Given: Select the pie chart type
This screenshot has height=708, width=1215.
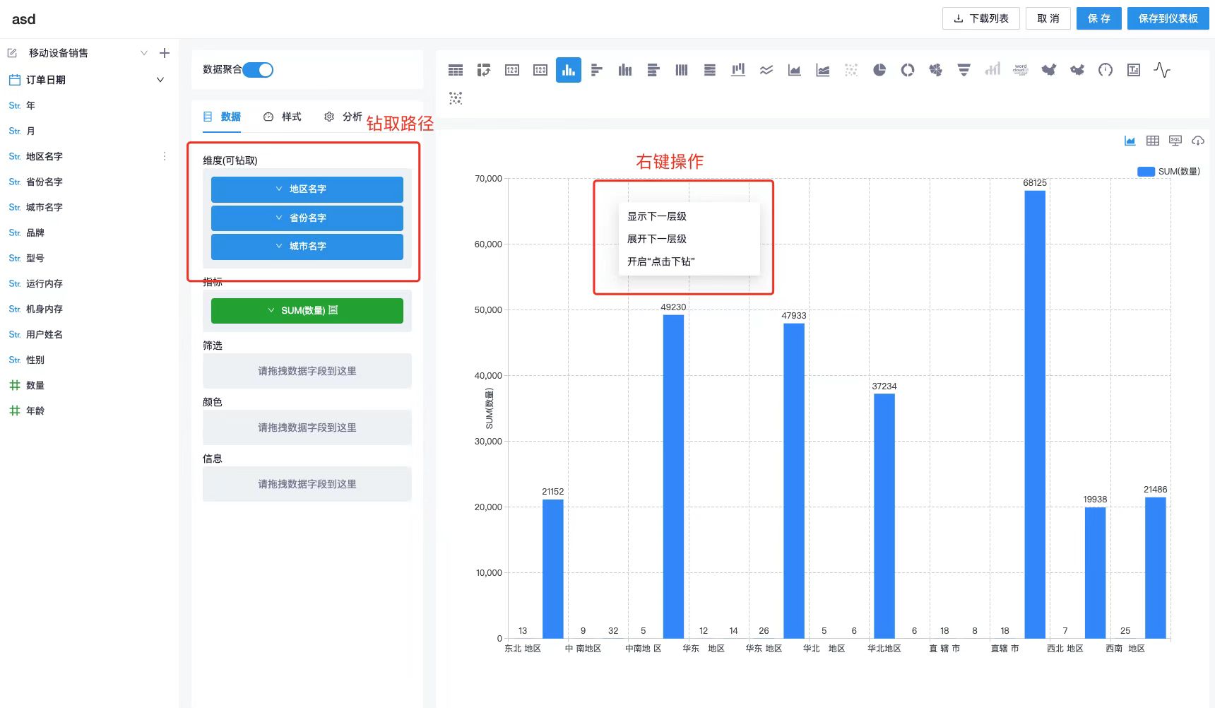Looking at the screenshot, I should click(x=879, y=70).
